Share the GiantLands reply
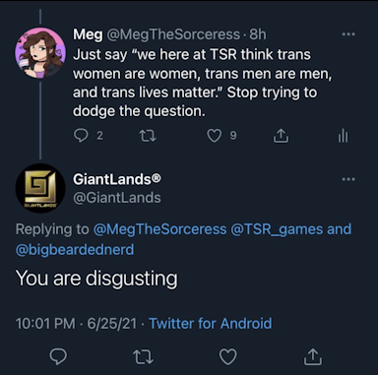This screenshot has height=375, width=378. [313, 356]
